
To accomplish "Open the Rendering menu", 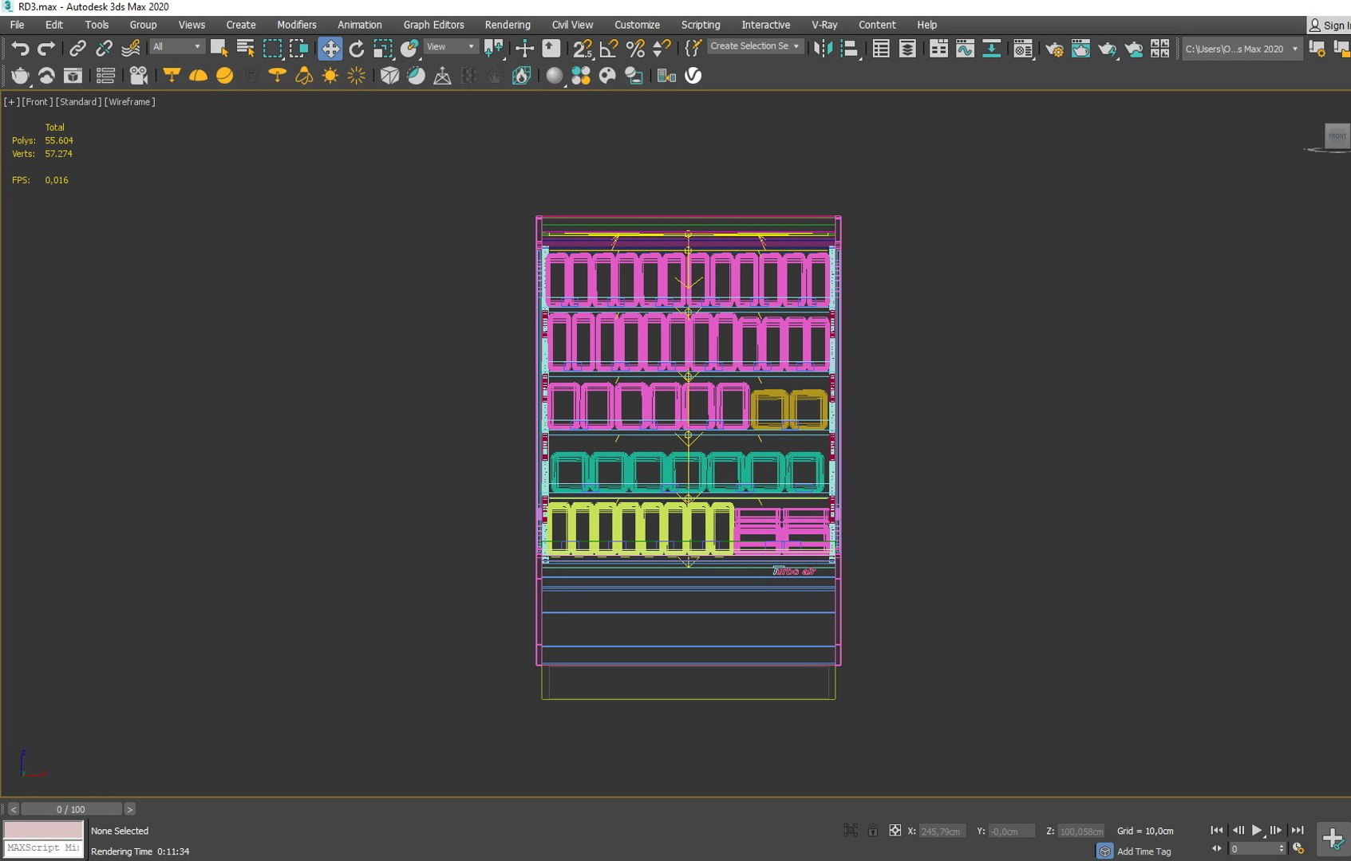I will [x=508, y=25].
